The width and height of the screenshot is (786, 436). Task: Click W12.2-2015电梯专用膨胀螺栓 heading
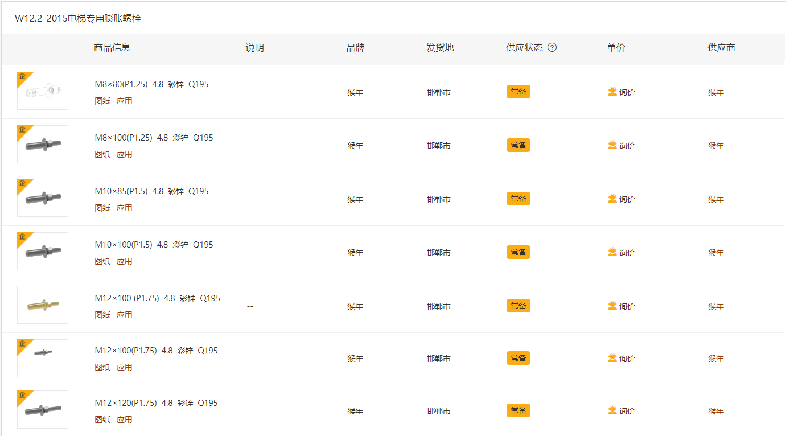coord(78,19)
